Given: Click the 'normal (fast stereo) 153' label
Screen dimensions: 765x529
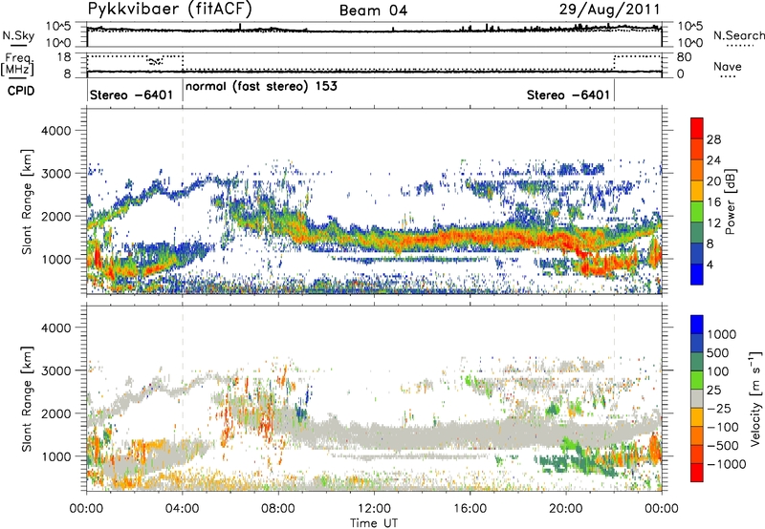Looking at the screenshot, I should [261, 86].
